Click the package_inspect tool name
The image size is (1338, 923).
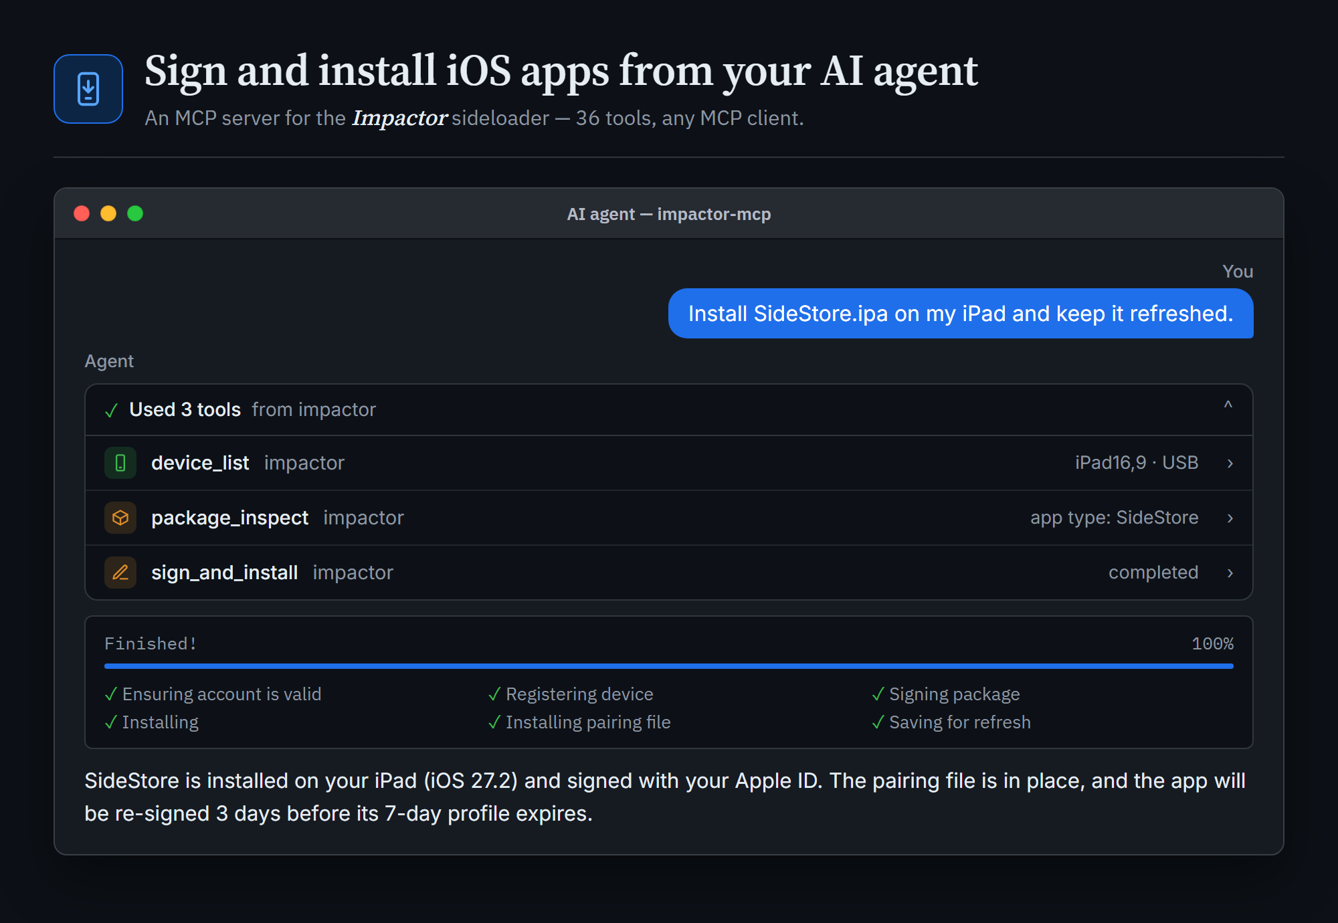(229, 518)
